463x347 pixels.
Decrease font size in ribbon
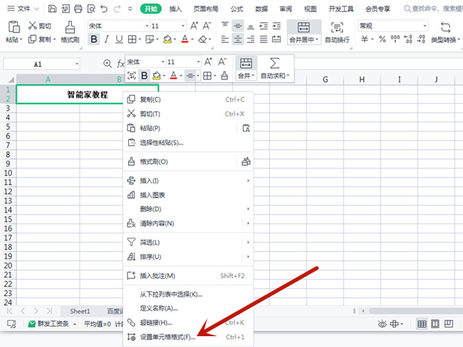(x=207, y=25)
